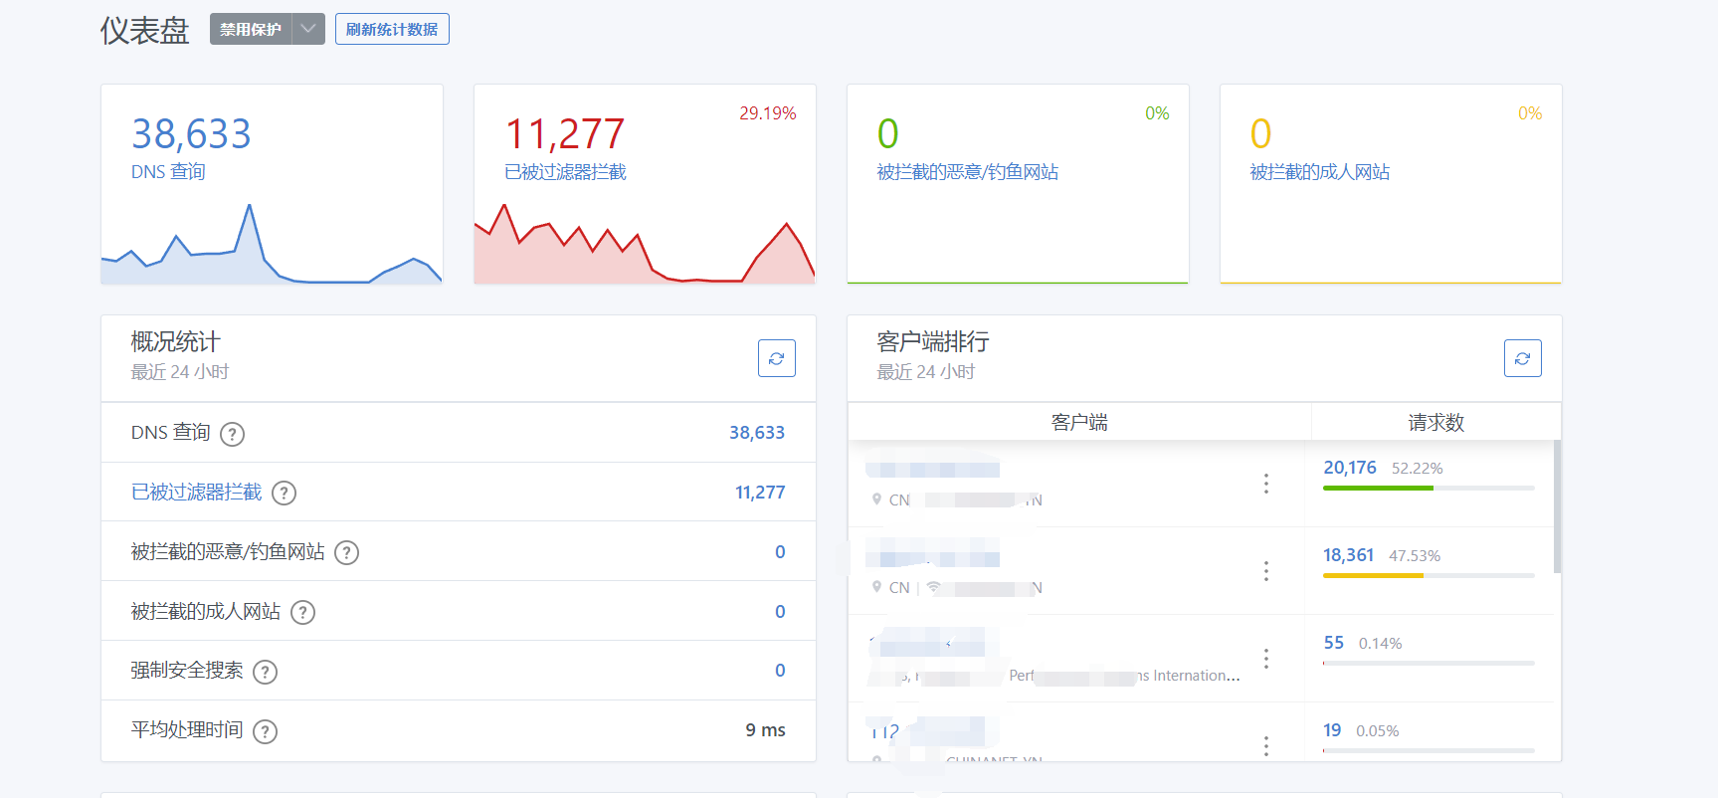
Task: Open three-dot menu for the 19 requests client
Action: [x=1265, y=746]
